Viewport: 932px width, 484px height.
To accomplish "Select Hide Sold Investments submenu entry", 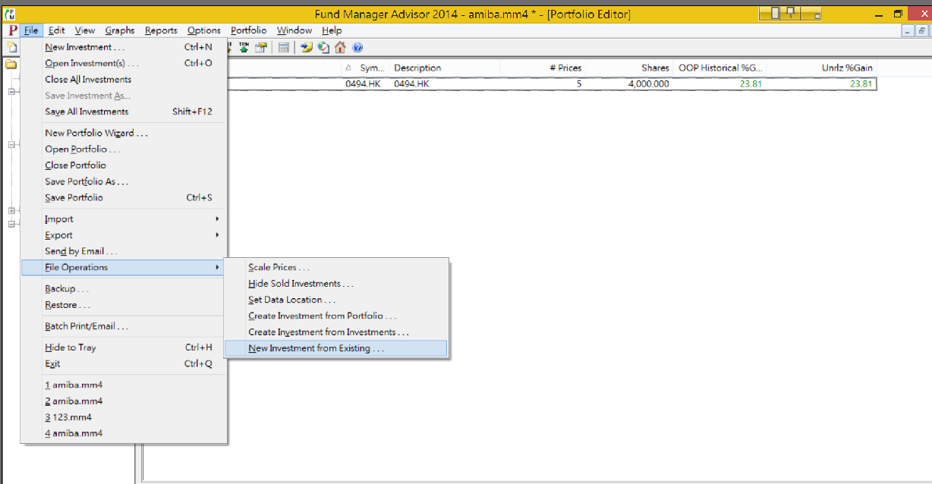I will [x=336, y=284].
